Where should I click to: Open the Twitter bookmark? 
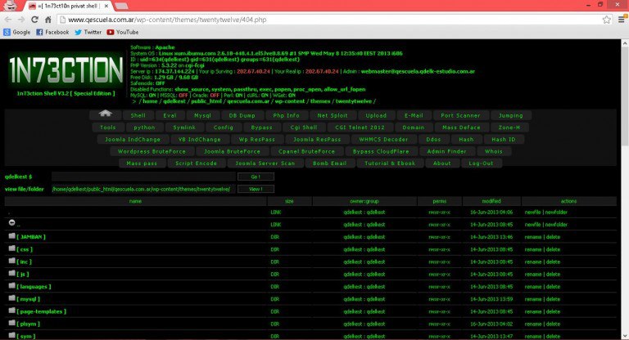88,32
